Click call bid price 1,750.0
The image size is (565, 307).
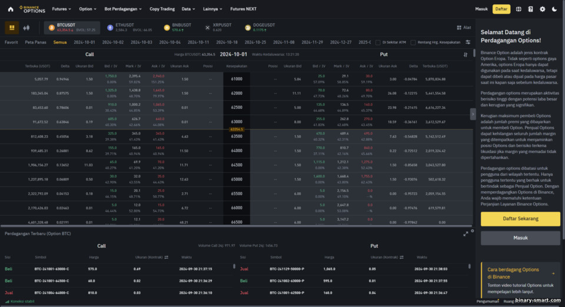click(111, 76)
